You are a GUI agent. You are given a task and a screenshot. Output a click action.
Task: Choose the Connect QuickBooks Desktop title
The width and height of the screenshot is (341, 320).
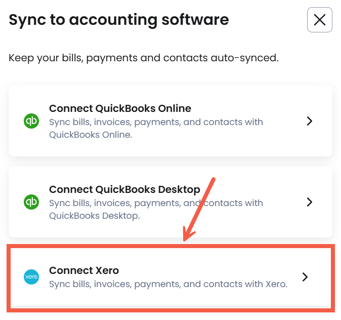(x=124, y=189)
